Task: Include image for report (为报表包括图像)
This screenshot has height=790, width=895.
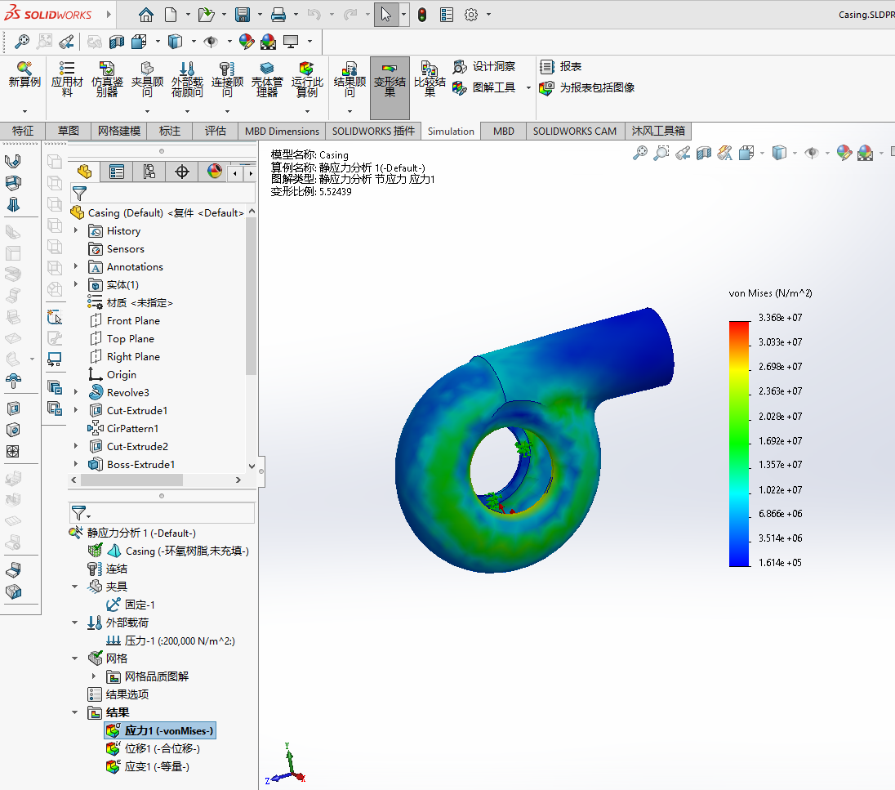Action: coord(587,87)
